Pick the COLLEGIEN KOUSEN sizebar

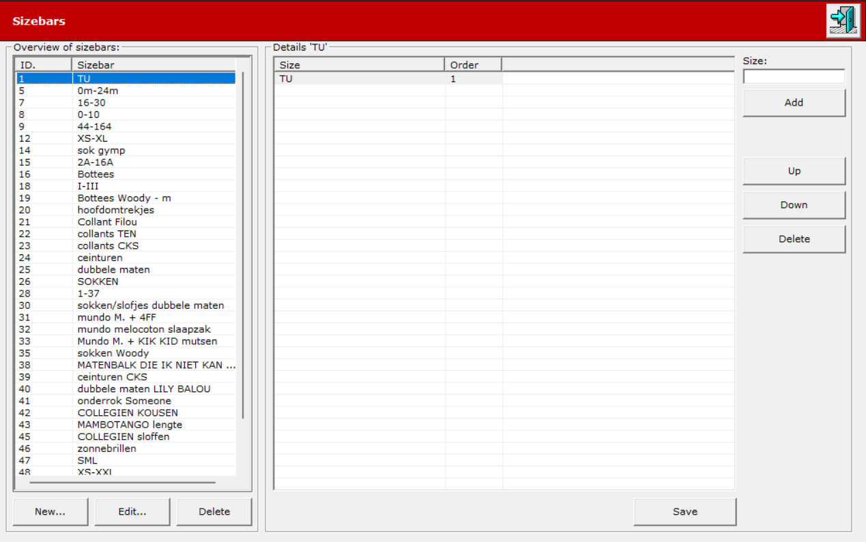(x=126, y=413)
